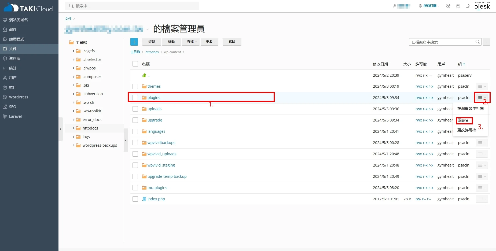Click the blue plus add-file button
Screen dimensions: 496x251
click(x=134, y=42)
